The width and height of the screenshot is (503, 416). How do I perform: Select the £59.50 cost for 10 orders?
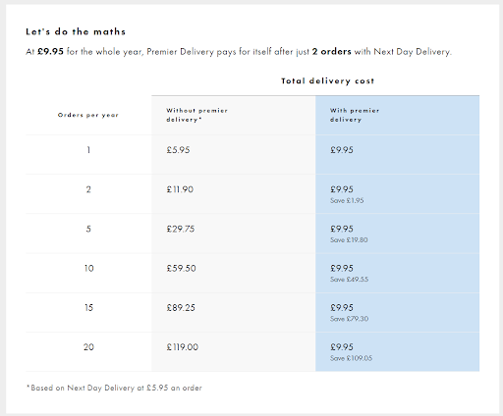(181, 268)
